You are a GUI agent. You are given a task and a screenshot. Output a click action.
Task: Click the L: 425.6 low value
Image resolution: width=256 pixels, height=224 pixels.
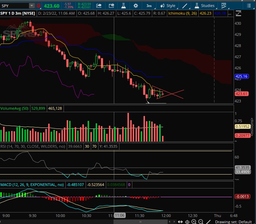124,13
